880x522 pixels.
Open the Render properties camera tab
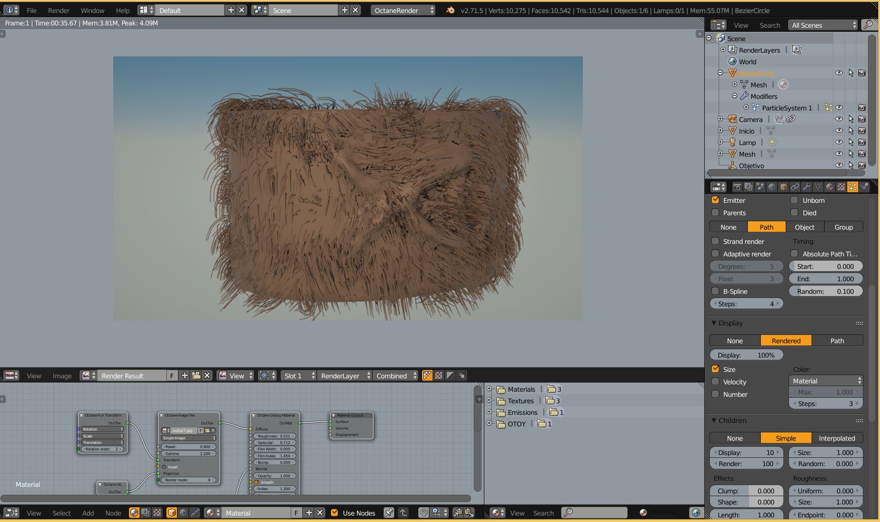[x=737, y=187]
